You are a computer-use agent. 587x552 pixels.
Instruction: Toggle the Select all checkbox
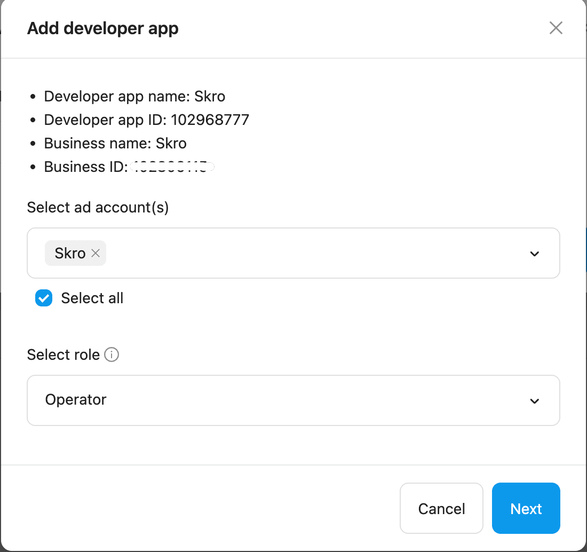point(44,298)
